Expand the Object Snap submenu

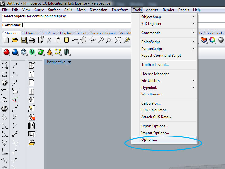pos(193,17)
